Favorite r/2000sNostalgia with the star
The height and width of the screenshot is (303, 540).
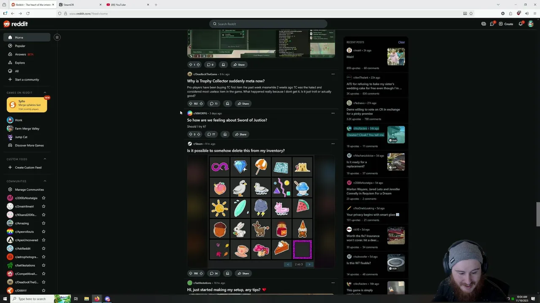[x=43, y=198]
